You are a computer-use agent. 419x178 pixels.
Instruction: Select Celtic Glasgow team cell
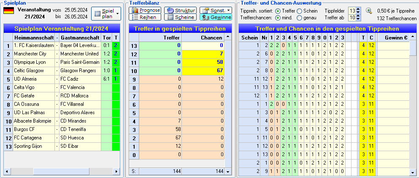click(34, 71)
